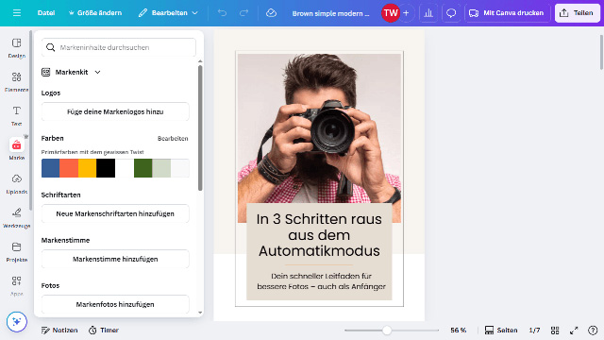The image size is (604, 340).
Task: Open Notizen notes panel
Action: coord(59,330)
